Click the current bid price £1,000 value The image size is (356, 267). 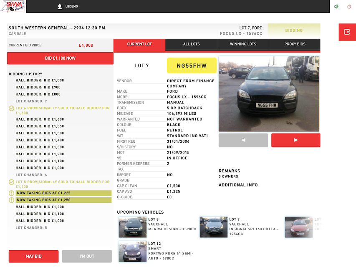click(x=86, y=45)
